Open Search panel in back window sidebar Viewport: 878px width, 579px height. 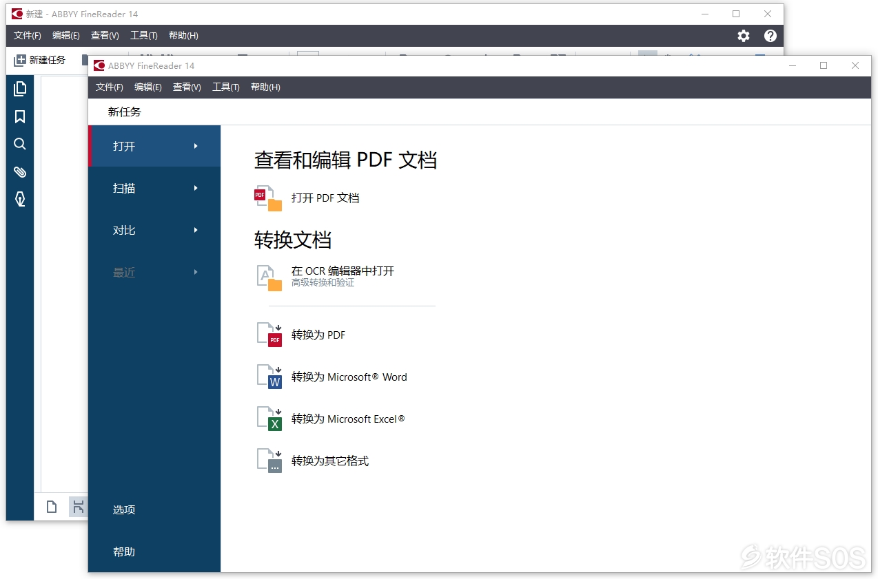(20, 144)
